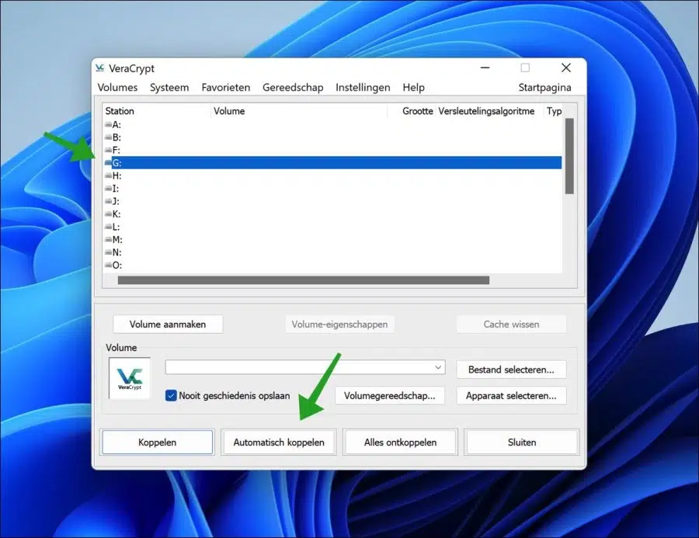Click drive icon next to O:

tap(108, 266)
